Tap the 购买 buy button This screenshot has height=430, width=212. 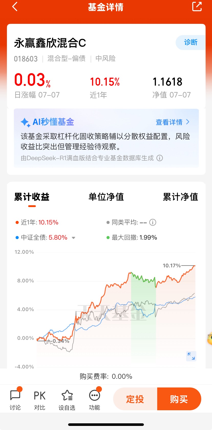pos(179,399)
